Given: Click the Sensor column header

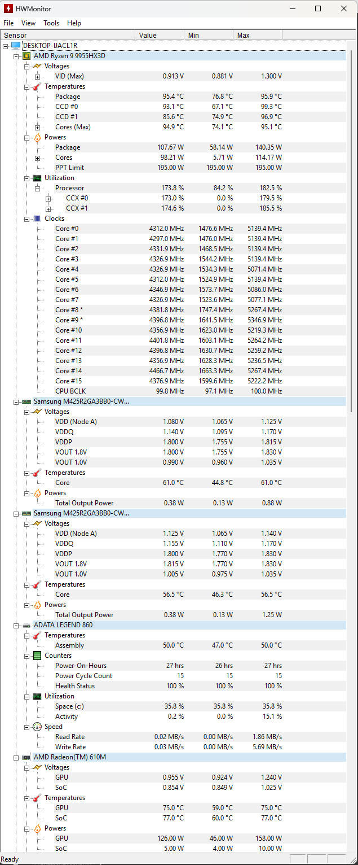Looking at the screenshot, I should 68,35.
